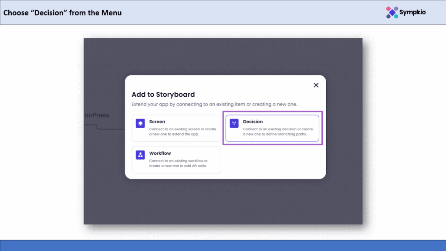Click the "Add to Storyboard" heading
446x251 pixels.
pos(163,95)
